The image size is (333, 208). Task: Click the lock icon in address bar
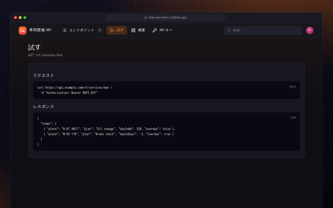pos(146,18)
